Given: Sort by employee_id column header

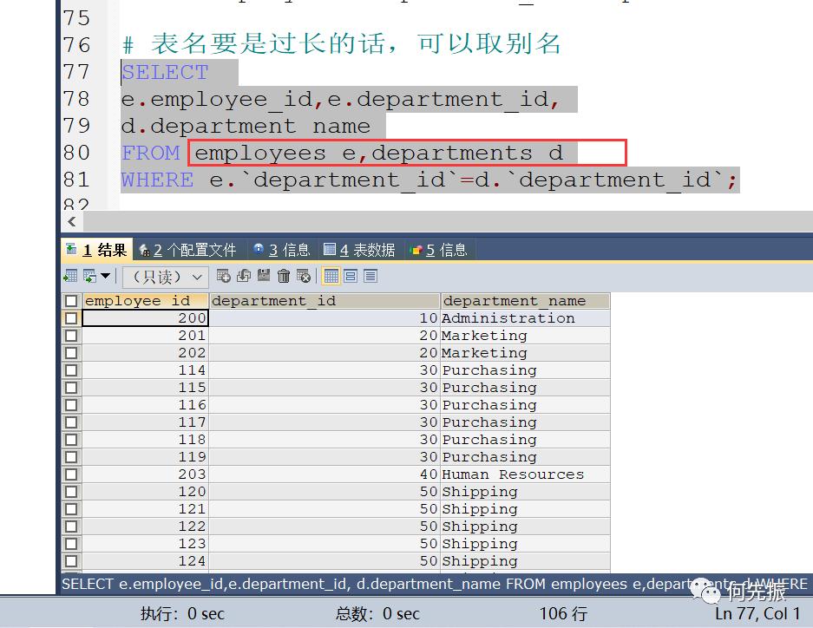Looking at the screenshot, I should coord(146,301).
